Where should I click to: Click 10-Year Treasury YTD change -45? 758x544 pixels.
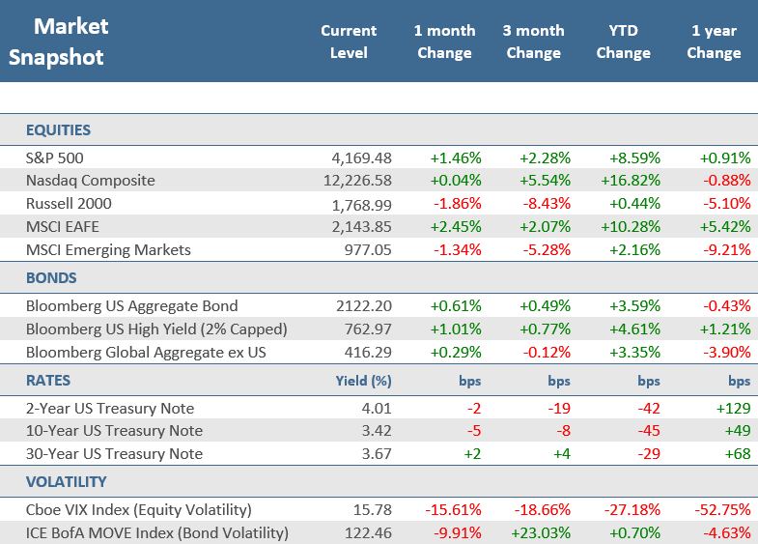tap(649, 431)
